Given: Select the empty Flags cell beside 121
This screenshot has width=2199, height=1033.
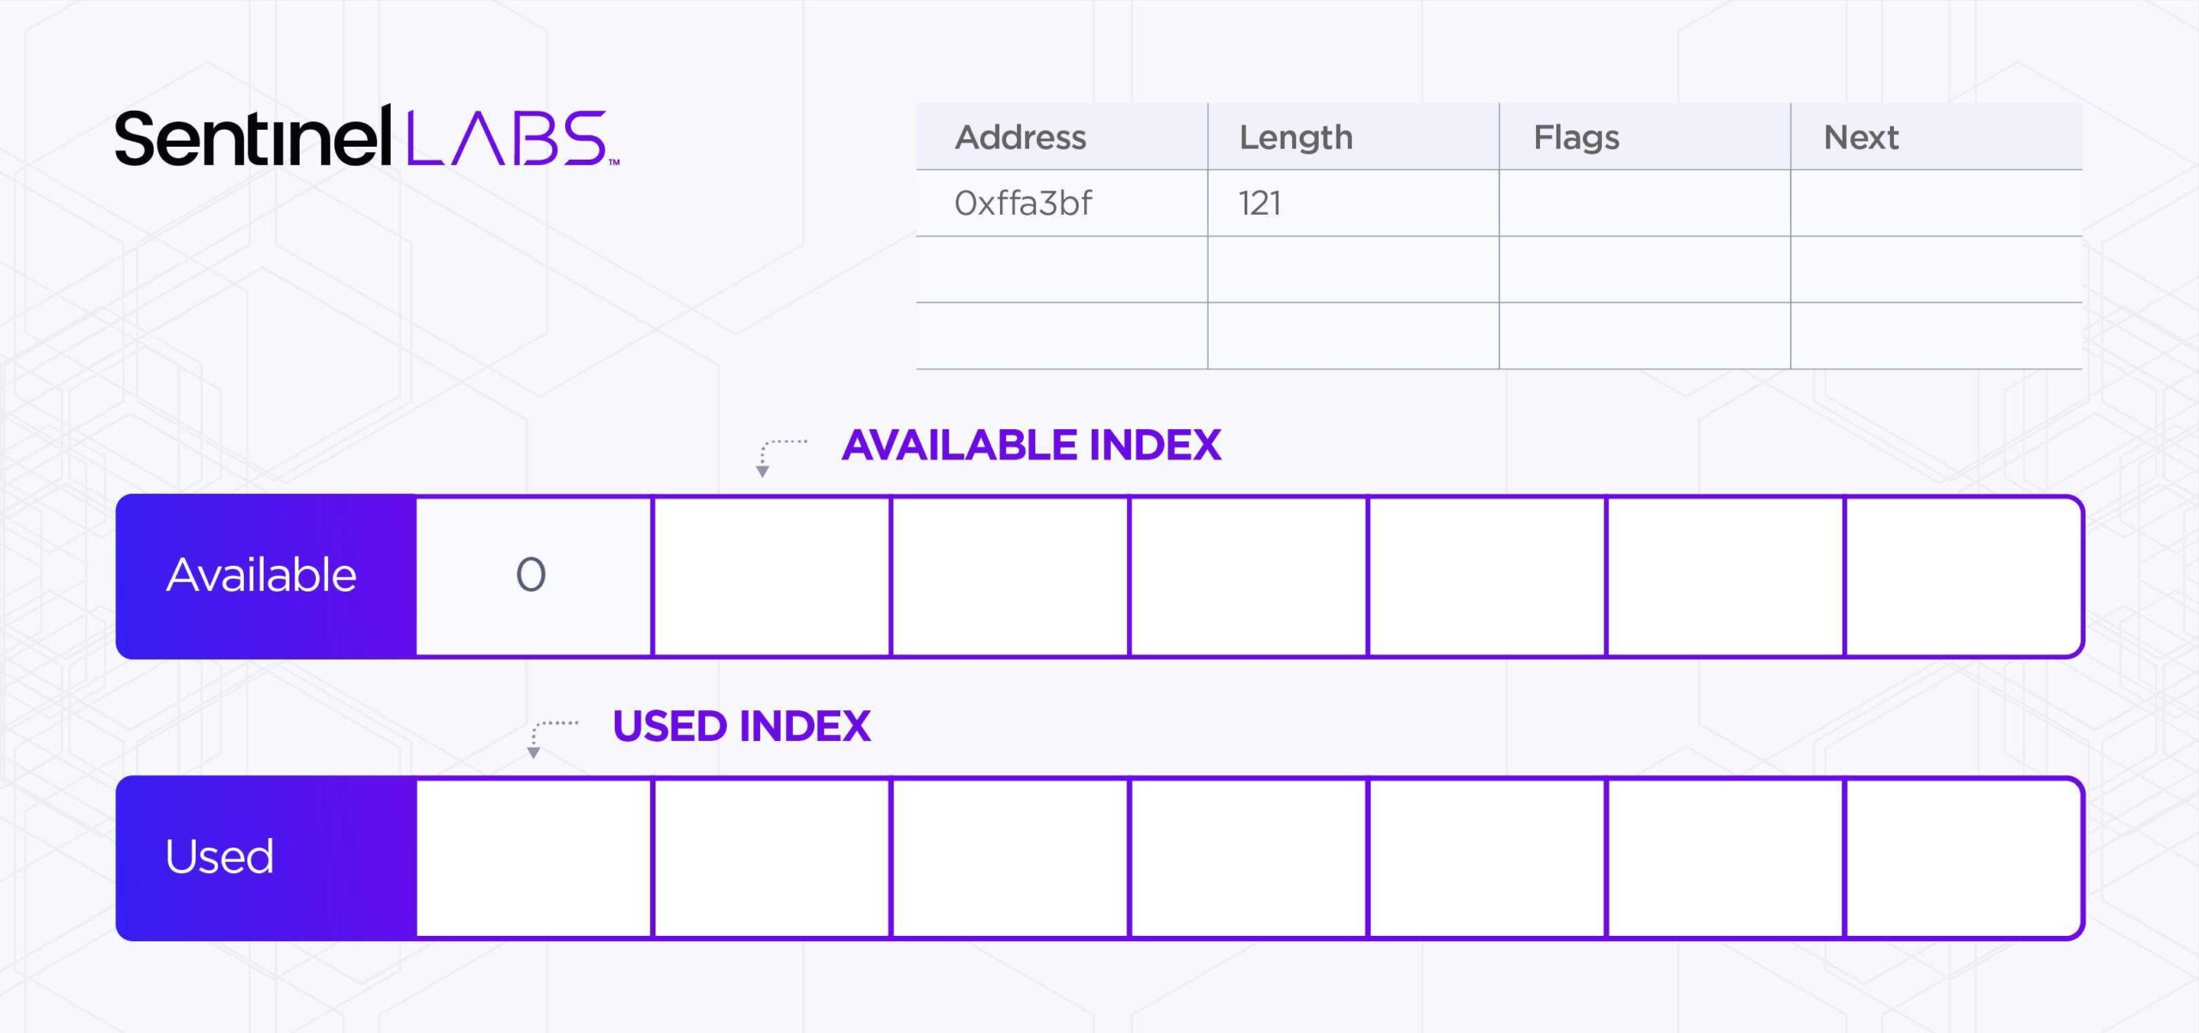Looking at the screenshot, I should 1644,204.
